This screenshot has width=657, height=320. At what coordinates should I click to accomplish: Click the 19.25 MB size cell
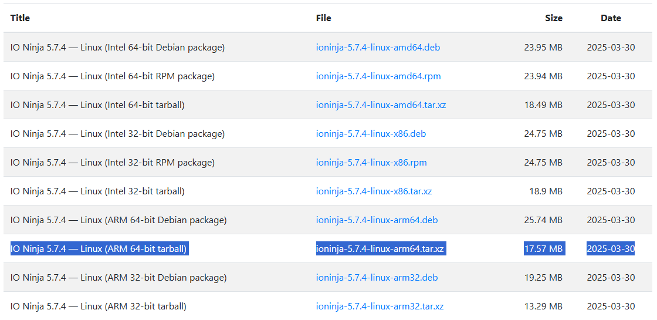click(543, 277)
